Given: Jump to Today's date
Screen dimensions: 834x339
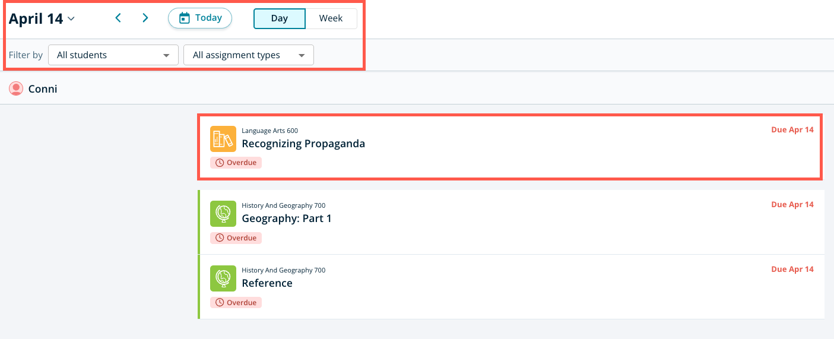Looking at the screenshot, I should 200,18.
